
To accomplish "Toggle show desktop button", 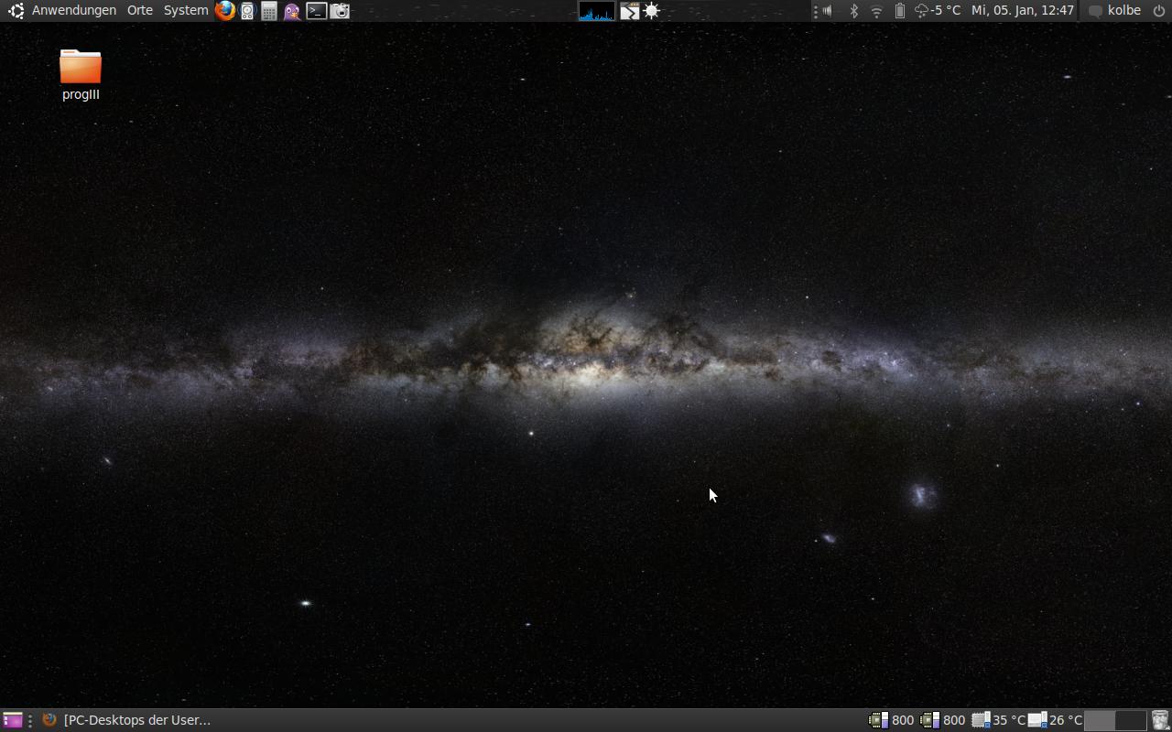I will (x=12, y=720).
